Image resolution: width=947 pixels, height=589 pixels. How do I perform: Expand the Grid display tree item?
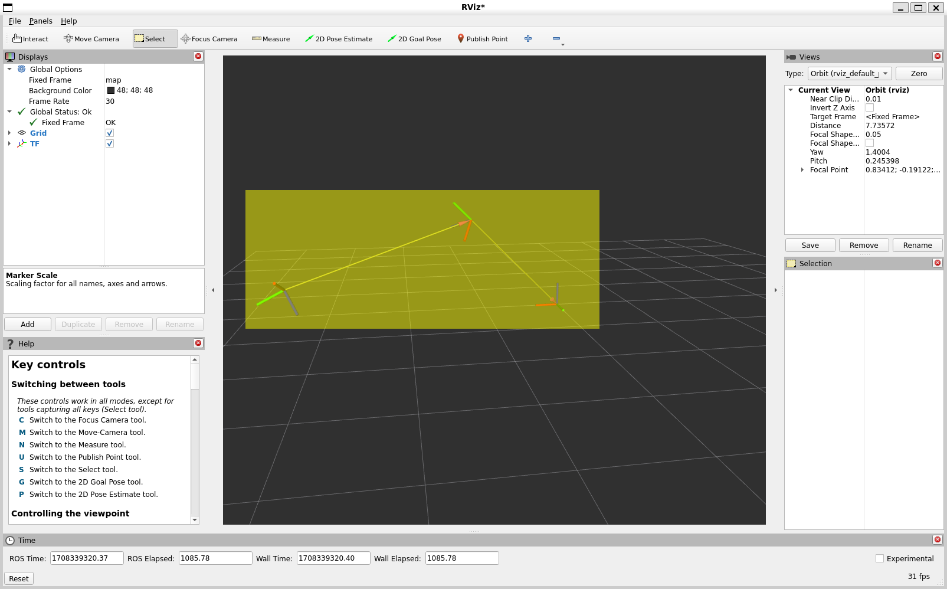click(x=9, y=133)
